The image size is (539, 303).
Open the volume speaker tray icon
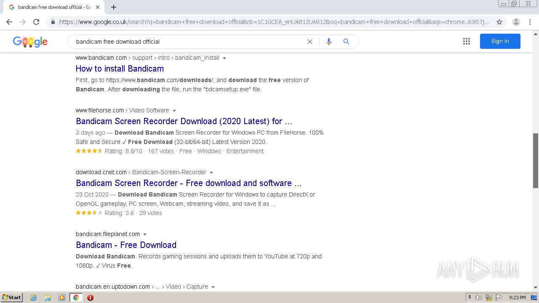(479, 298)
